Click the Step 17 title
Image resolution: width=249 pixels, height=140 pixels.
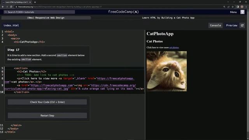13,50
